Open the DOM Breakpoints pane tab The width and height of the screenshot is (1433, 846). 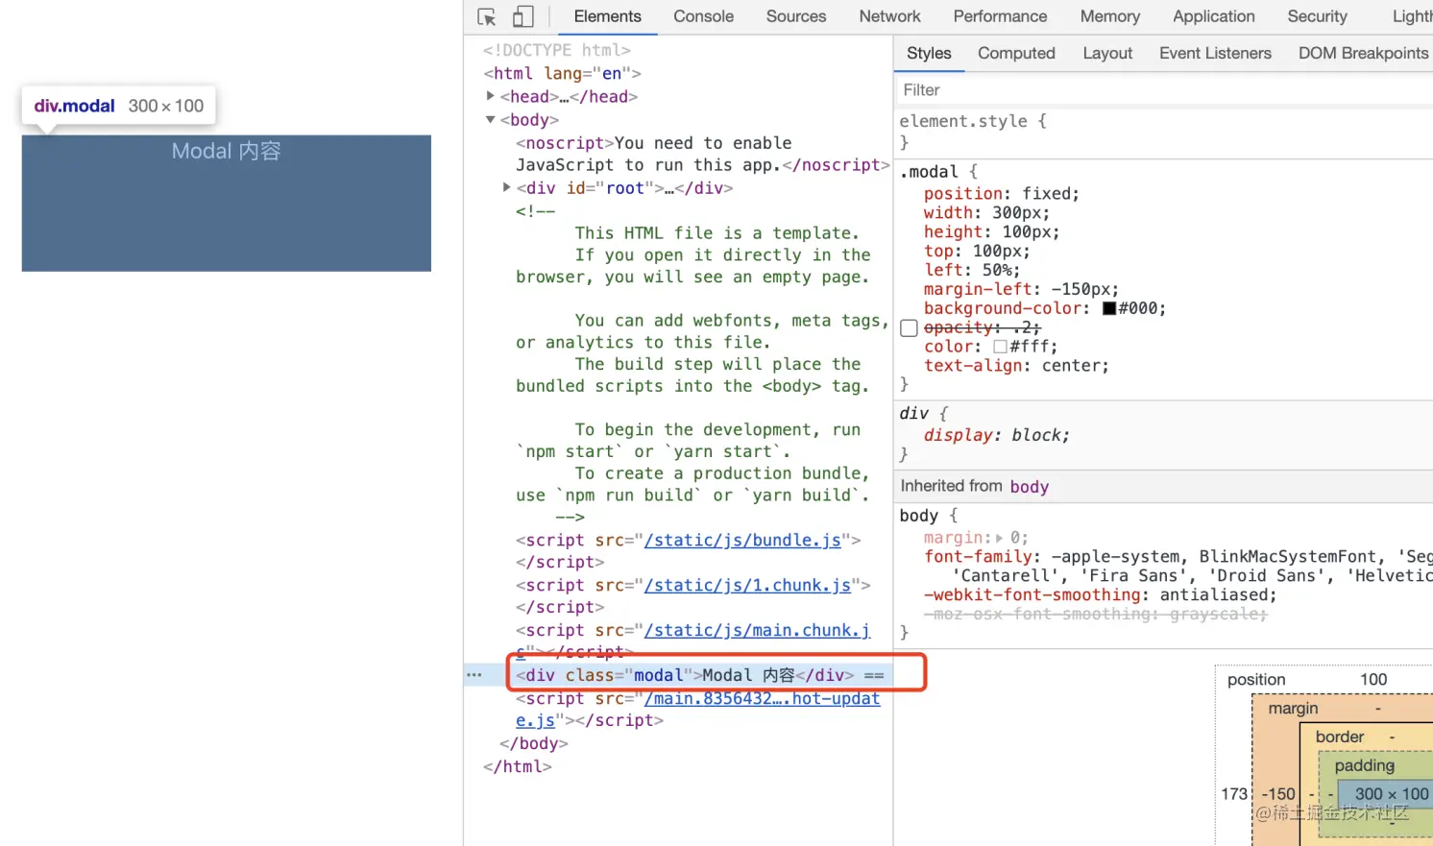point(1363,54)
